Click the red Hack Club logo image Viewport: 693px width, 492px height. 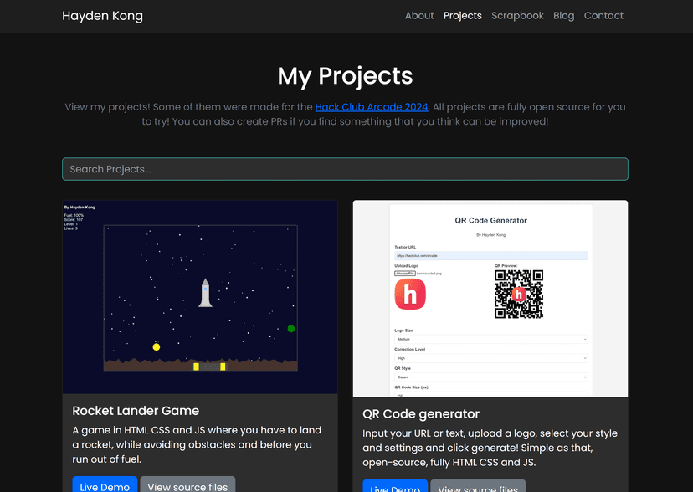pyautogui.click(x=410, y=295)
